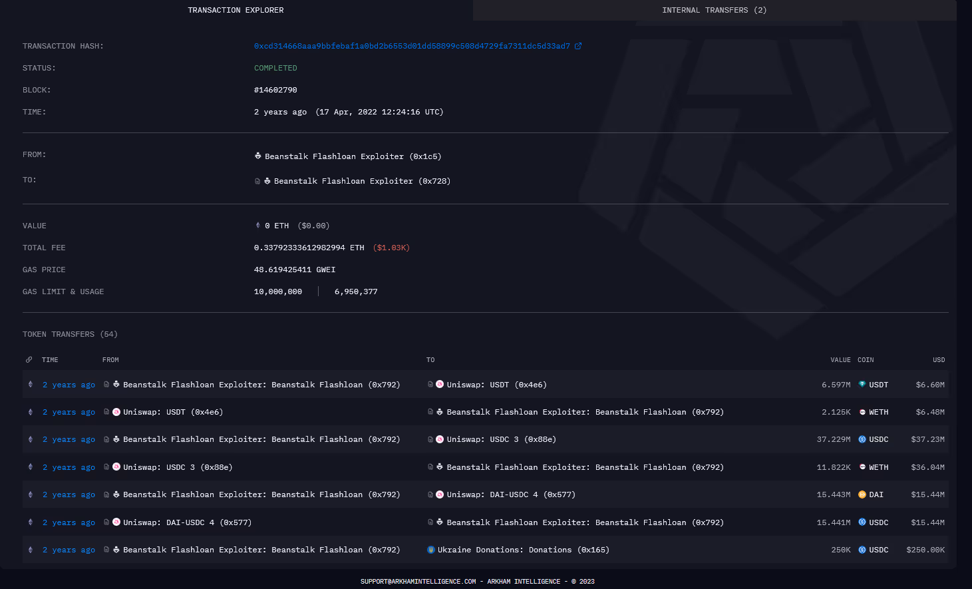Click the Beanstalk entity icon in FROM row

(257, 156)
